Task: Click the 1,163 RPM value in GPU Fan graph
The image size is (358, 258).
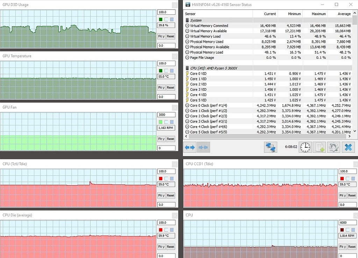Action: pyautogui.click(x=166, y=128)
